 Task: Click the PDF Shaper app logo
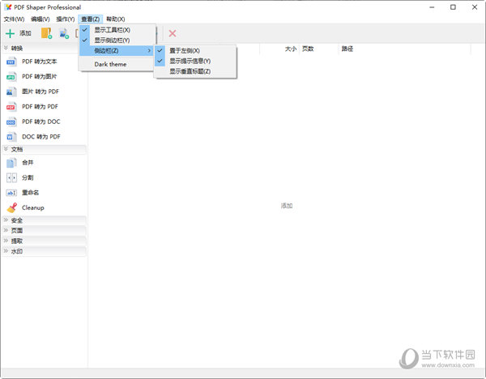pos(8,6)
